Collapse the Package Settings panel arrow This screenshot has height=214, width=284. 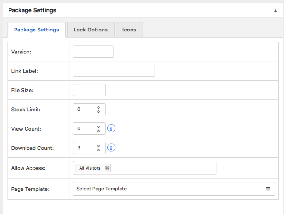pyautogui.click(x=275, y=10)
